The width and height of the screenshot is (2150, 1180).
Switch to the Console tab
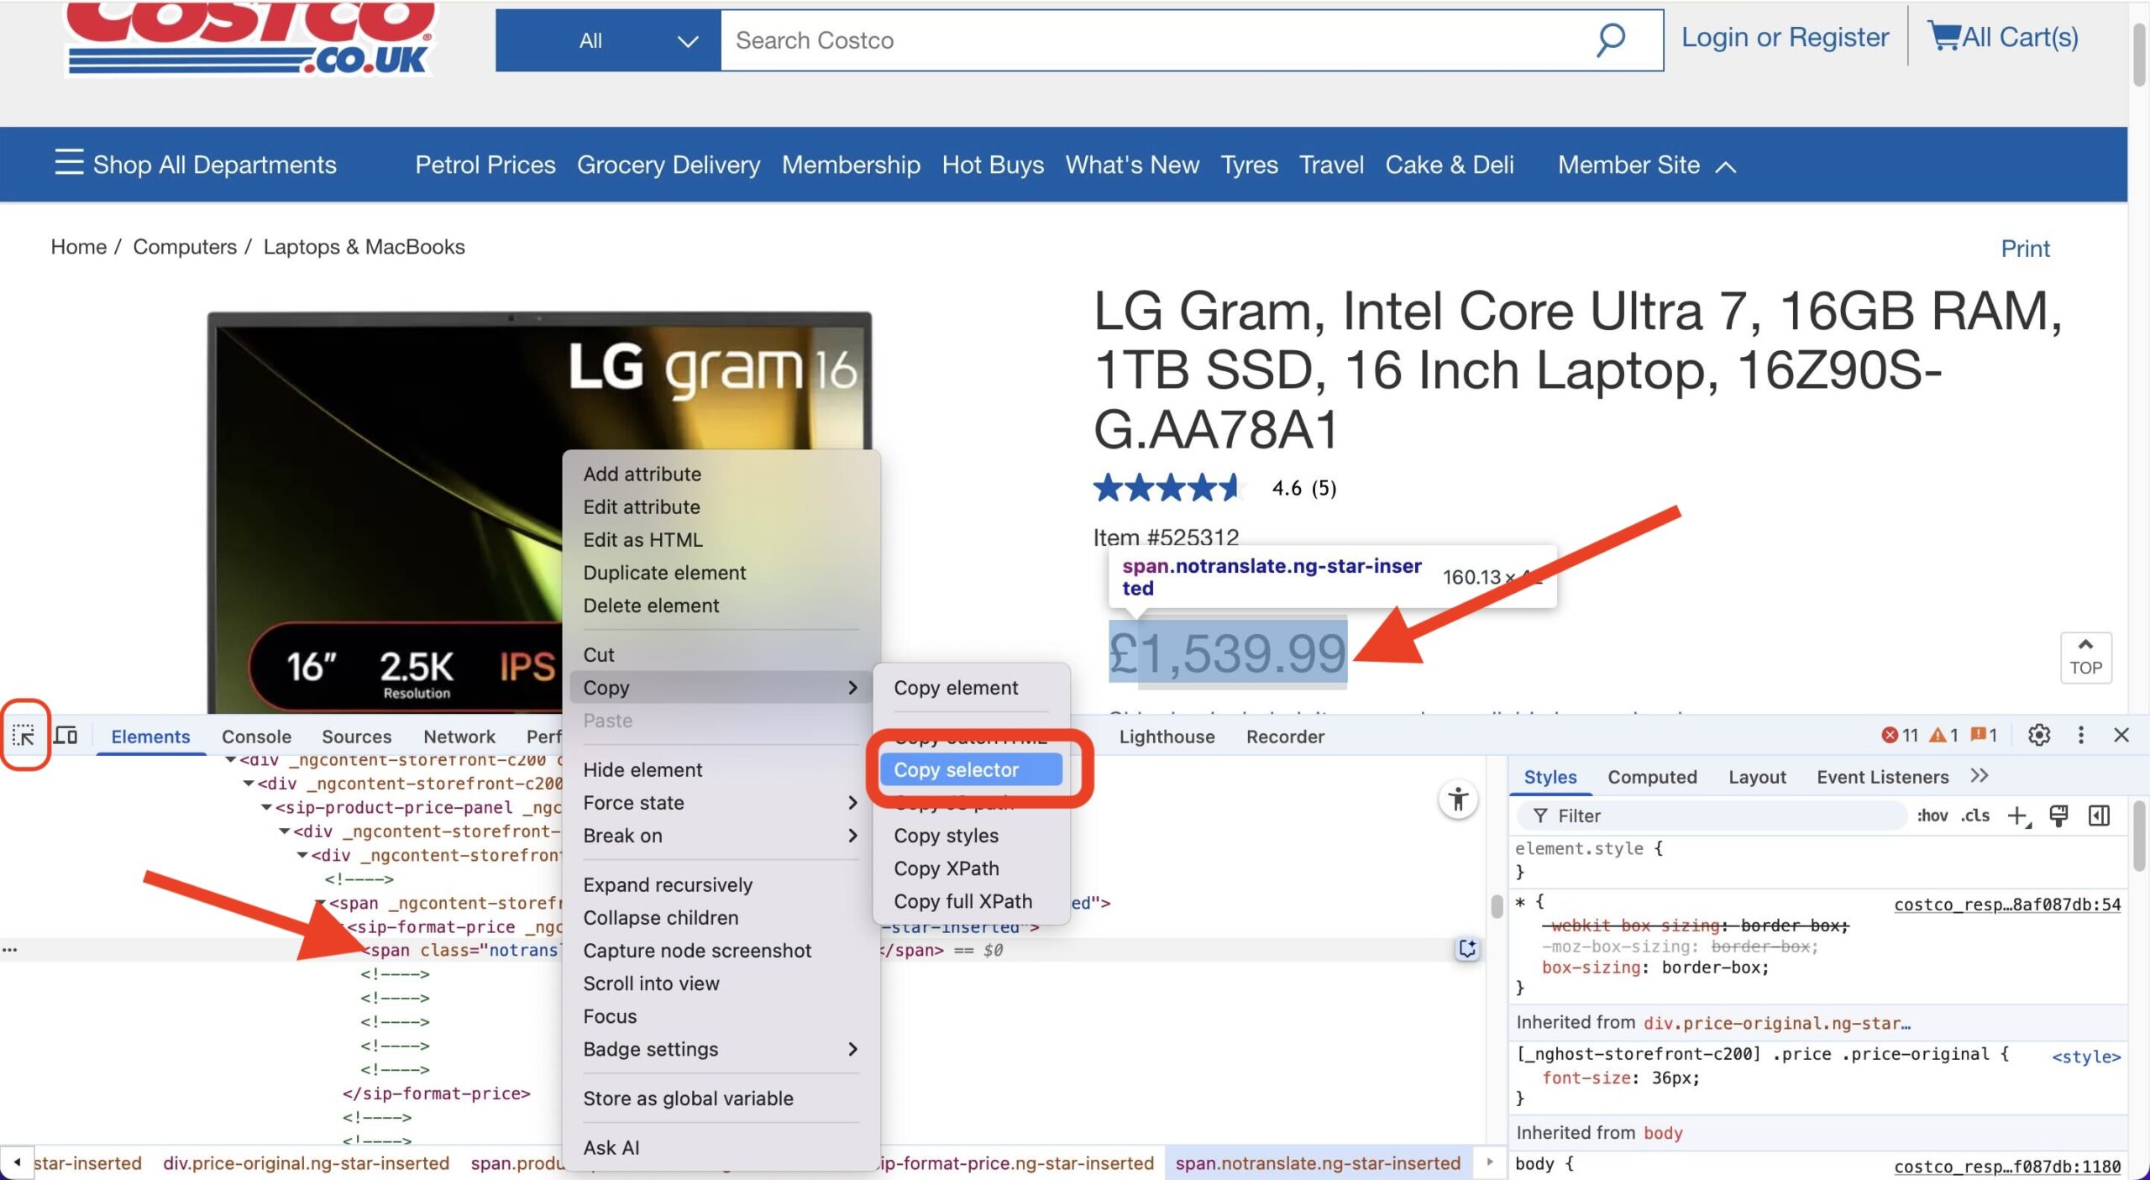[256, 737]
